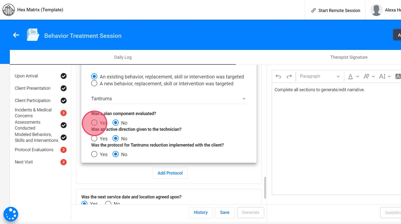
Task: Expand the font family dropdown chevron
Action: click(373, 77)
